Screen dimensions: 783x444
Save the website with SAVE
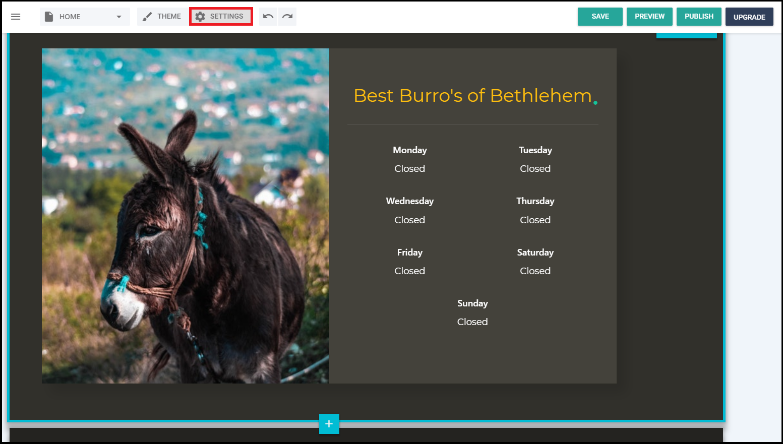(600, 17)
